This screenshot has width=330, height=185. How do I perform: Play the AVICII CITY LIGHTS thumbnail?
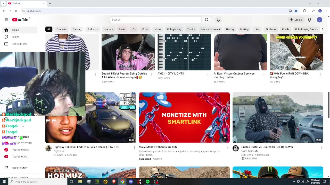184,52
